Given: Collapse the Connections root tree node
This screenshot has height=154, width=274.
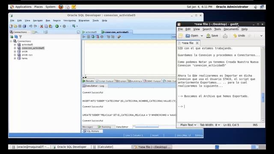Looking at the screenshot, I should click(11, 41).
